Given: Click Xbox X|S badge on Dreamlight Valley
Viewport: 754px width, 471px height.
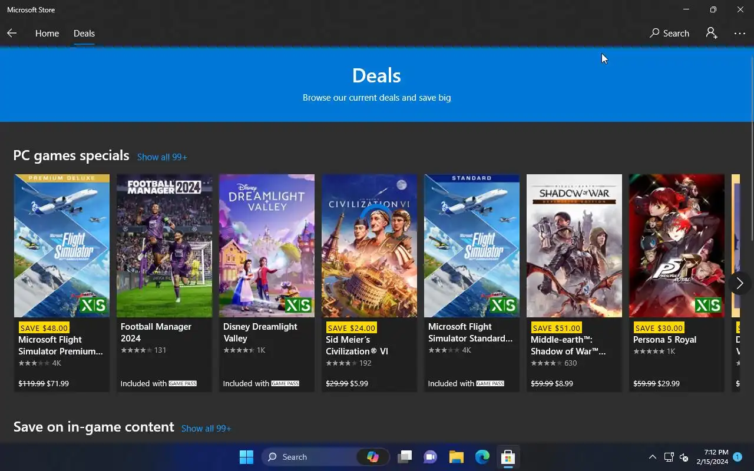Looking at the screenshot, I should [x=297, y=305].
